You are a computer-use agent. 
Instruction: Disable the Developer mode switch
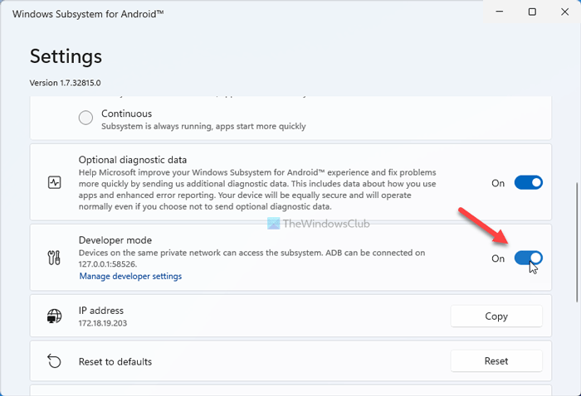pos(528,258)
